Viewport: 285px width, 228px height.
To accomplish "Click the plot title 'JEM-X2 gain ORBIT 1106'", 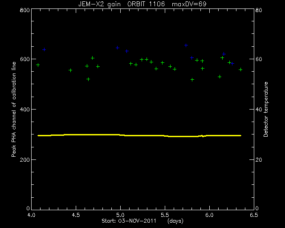I will [x=122, y=4].
